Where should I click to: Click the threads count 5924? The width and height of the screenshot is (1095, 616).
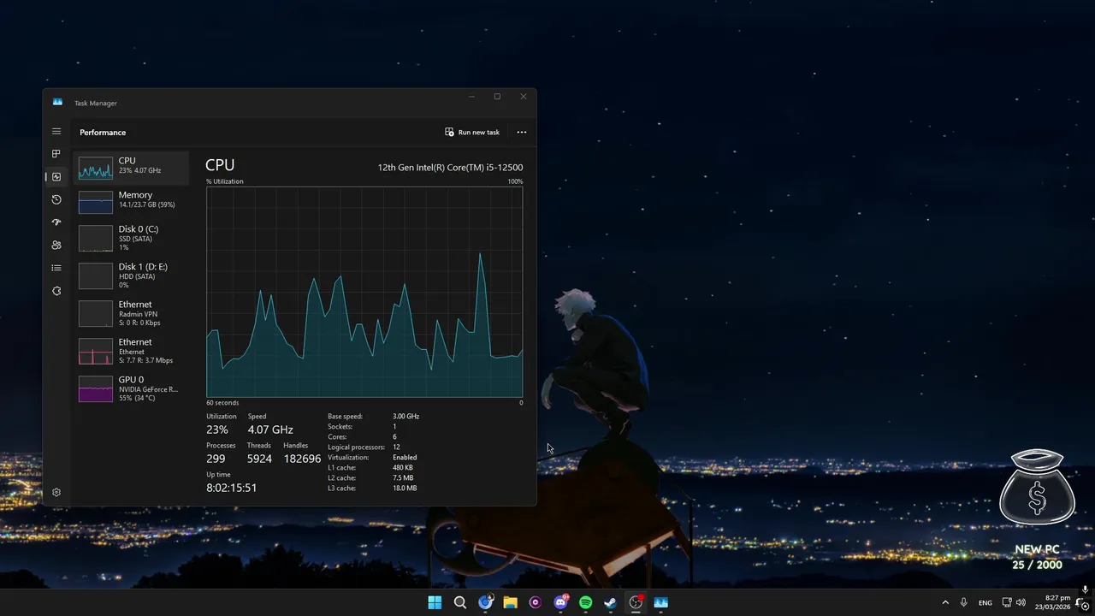tap(259, 459)
